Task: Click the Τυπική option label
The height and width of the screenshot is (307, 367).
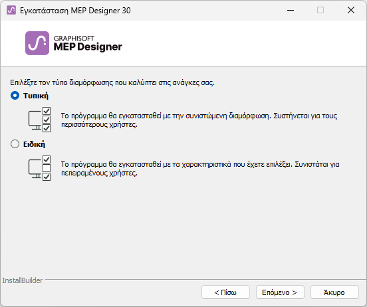Action: 36,96
